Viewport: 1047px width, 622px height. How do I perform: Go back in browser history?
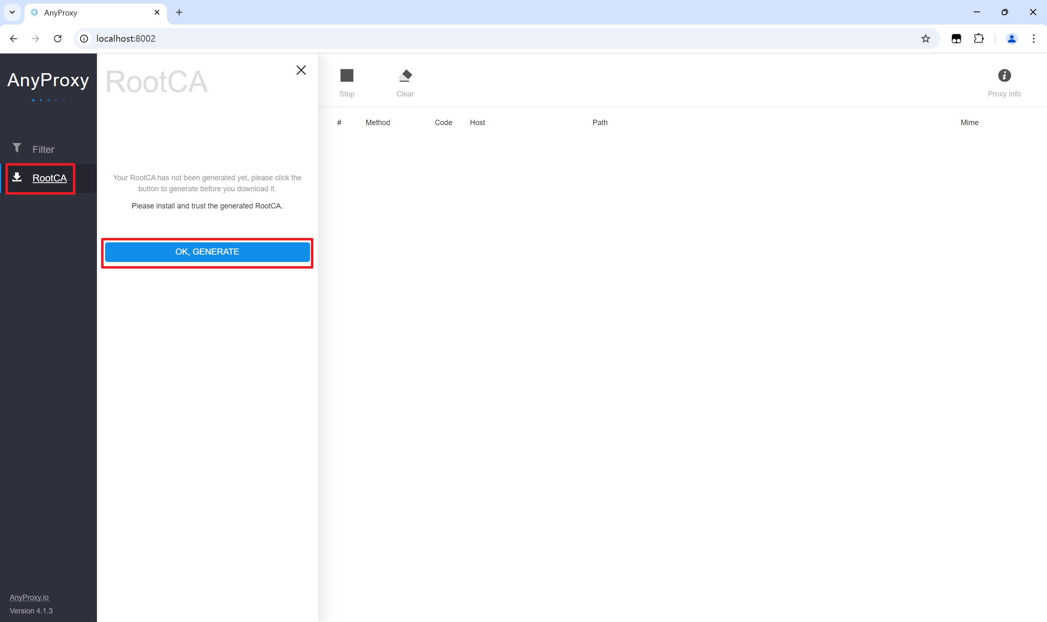(x=13, y=38)
